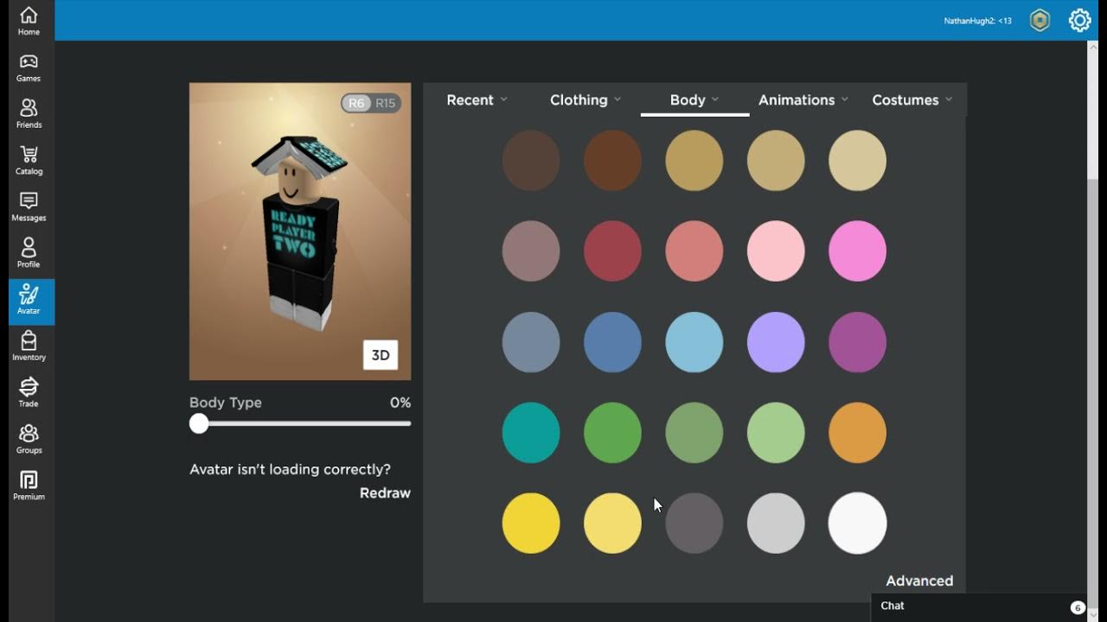Expand the Recent dropdown menu
The width and height of the screenshot is (1107, 622).
point(477,100)
